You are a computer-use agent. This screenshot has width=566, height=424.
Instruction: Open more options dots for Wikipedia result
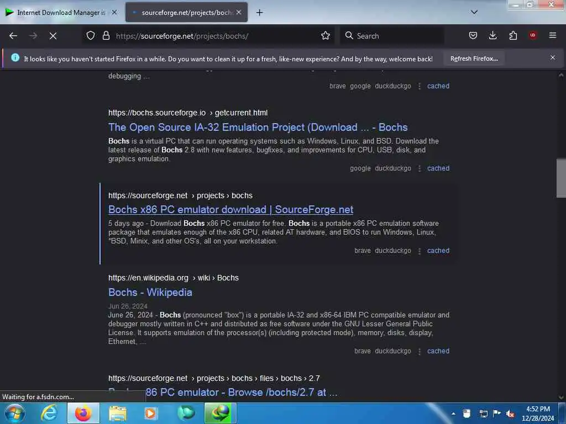pyautogui.click(x=420, y=351)
